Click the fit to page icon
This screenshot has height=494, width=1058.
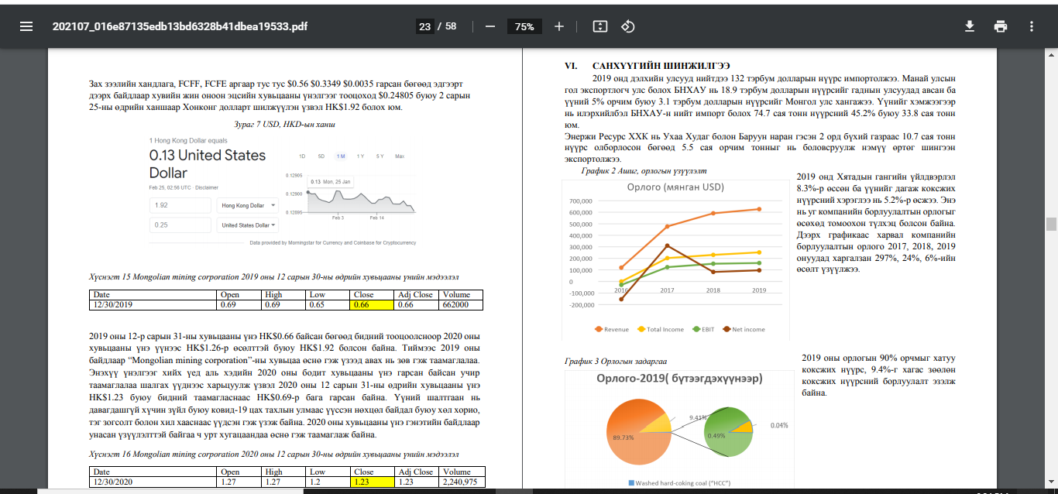(599, 26)
